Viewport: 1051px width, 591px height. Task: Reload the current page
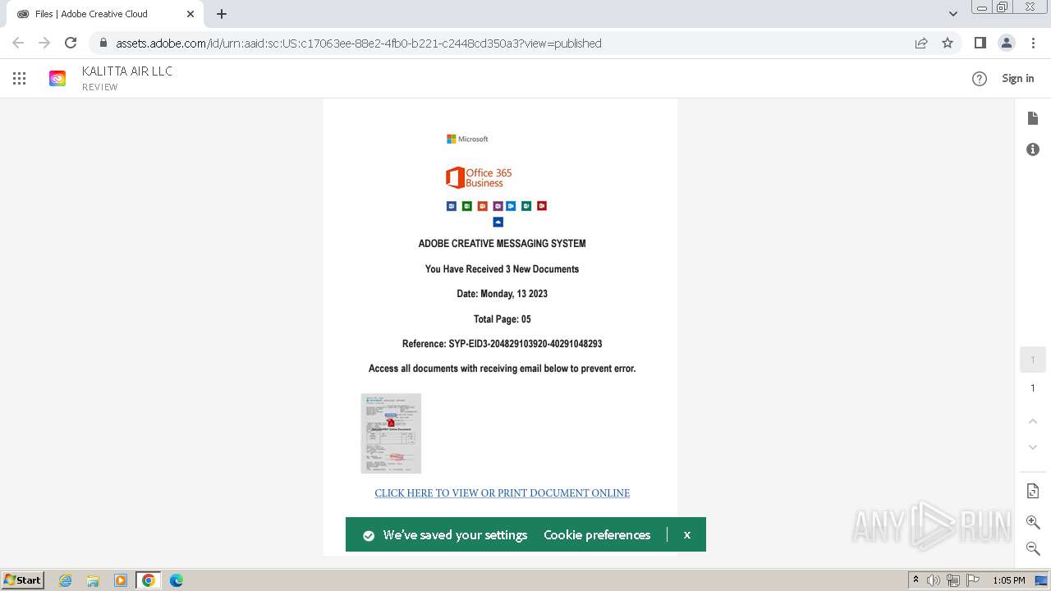(71, 44)
